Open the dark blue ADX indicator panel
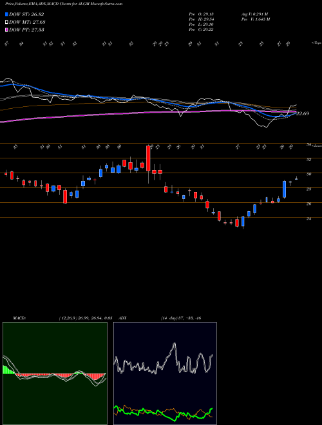322x425 pixels. (165, 373)
